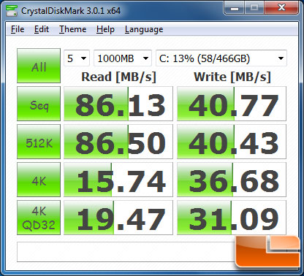This screenshot has width=304, height=276.
Task: Minimize the CrystalDiskMark window
Action: 235,8
